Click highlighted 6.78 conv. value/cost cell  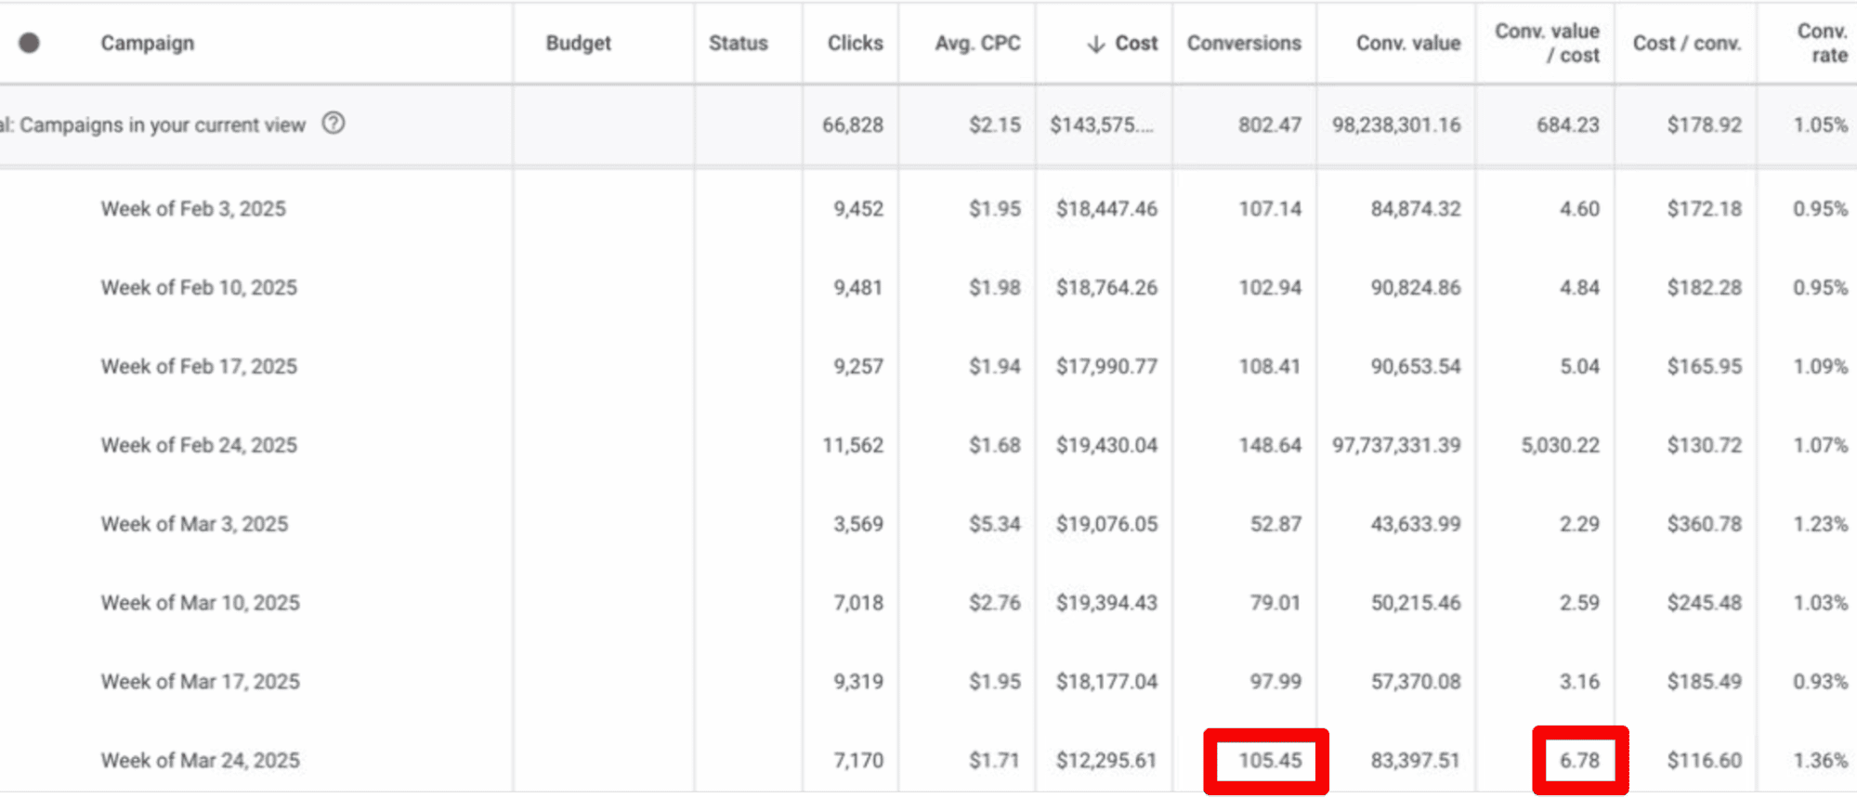click(1579, 761)
